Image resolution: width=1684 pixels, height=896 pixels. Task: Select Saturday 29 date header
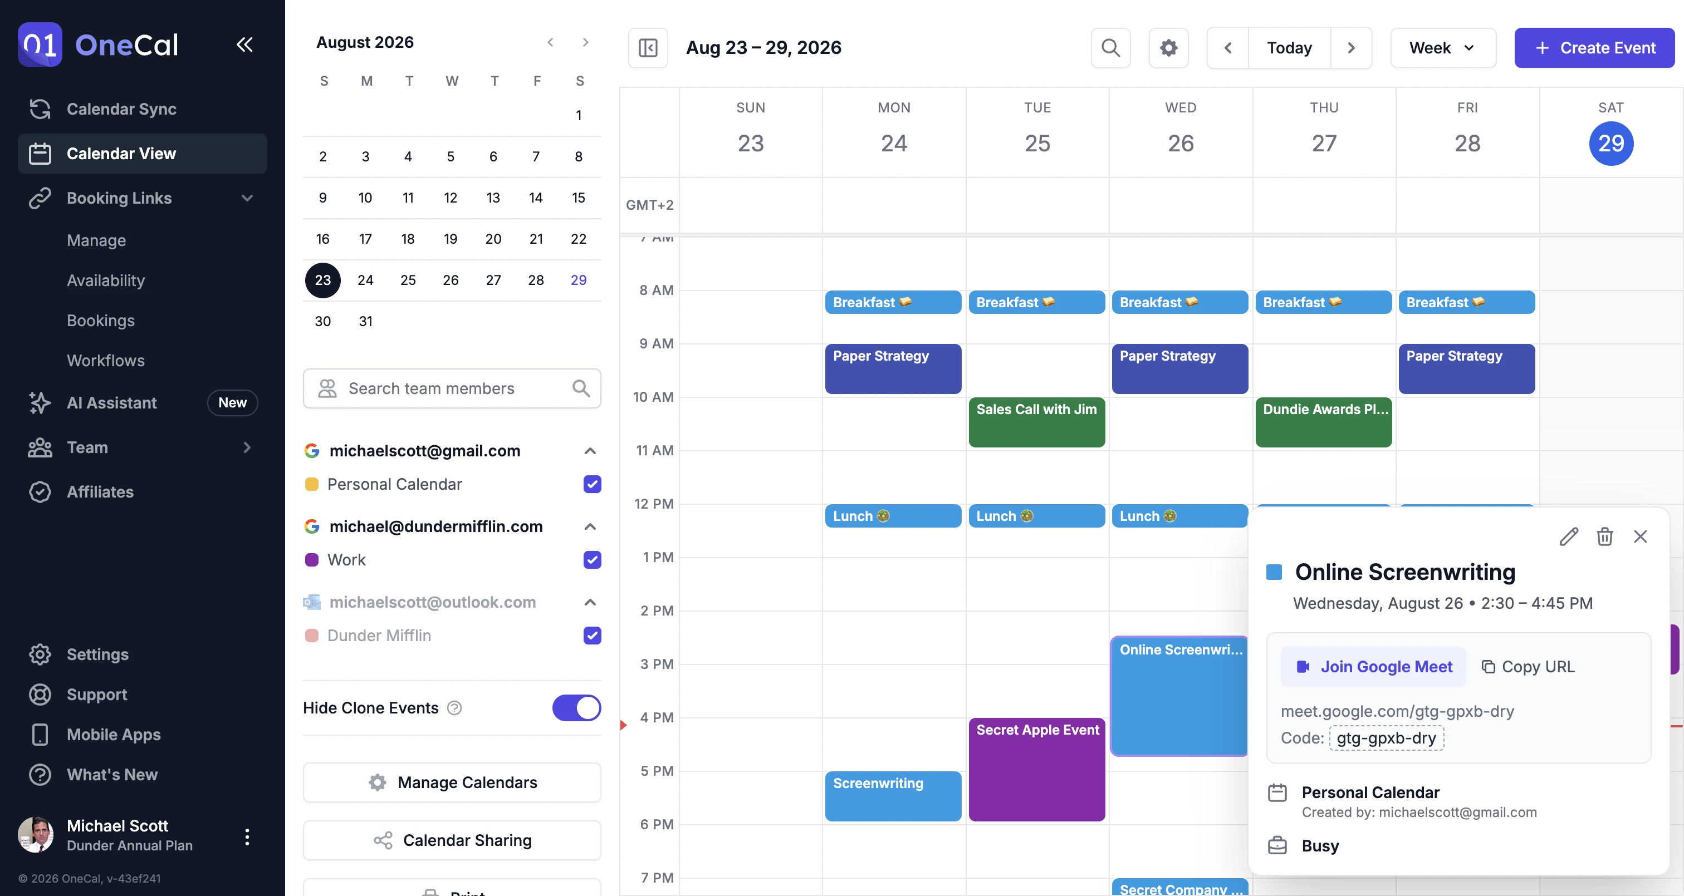point(1611,143)
